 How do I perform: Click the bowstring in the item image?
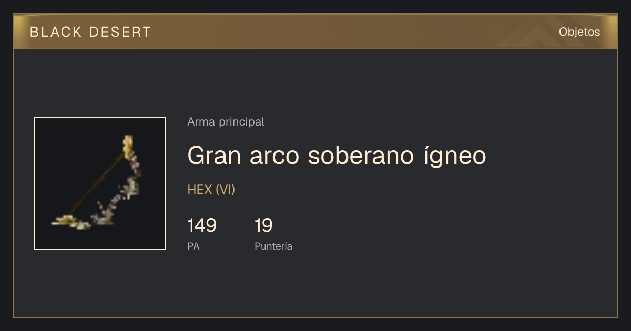97,181
